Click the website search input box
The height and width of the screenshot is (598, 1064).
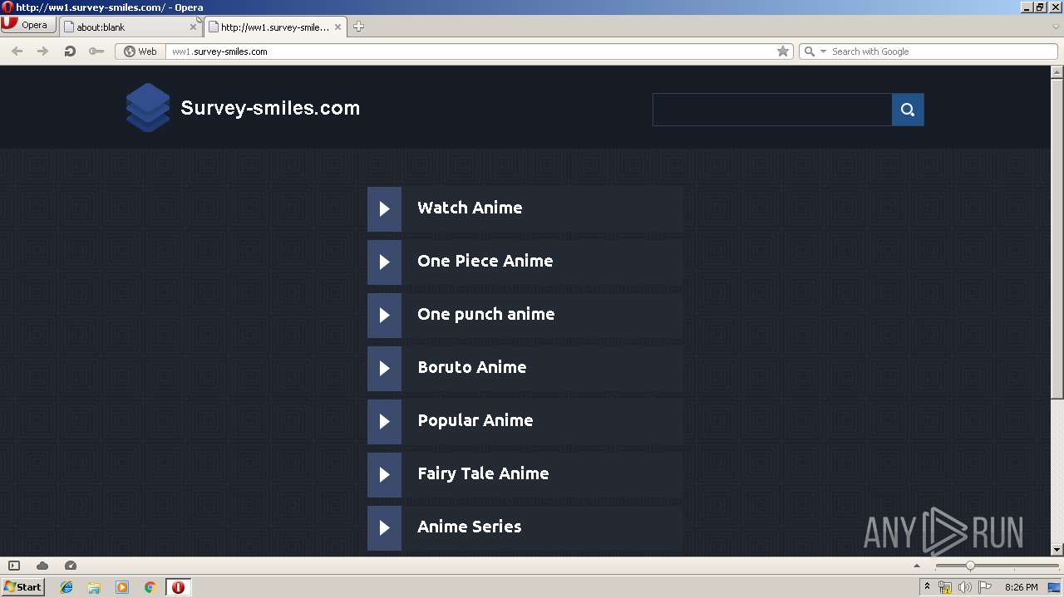772,110
